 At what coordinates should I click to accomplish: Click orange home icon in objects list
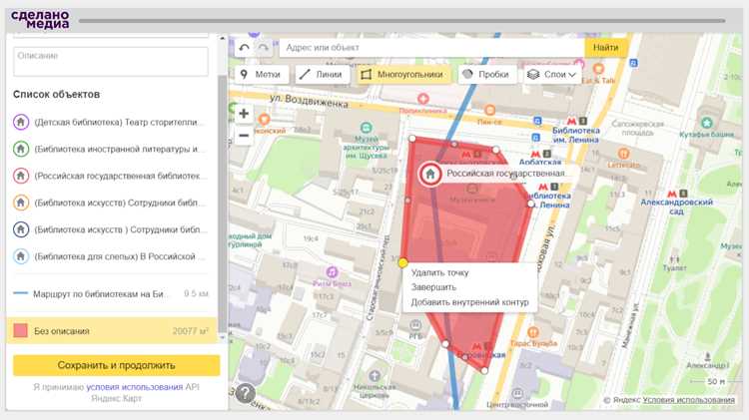point(21,203)
